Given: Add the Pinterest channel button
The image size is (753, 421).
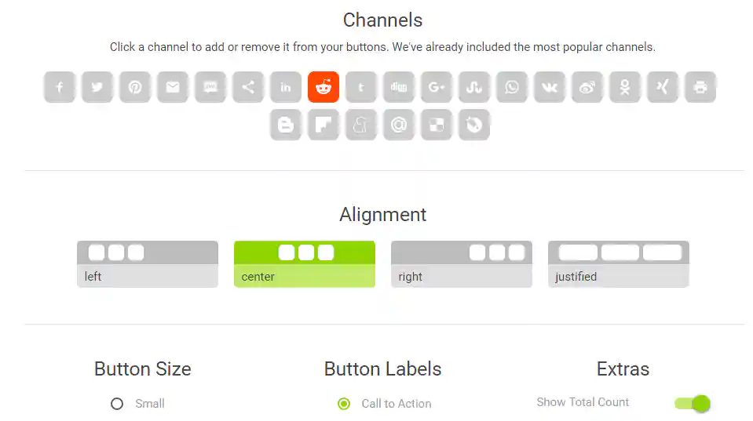Looking at the screenshot, I should (135, 87).
